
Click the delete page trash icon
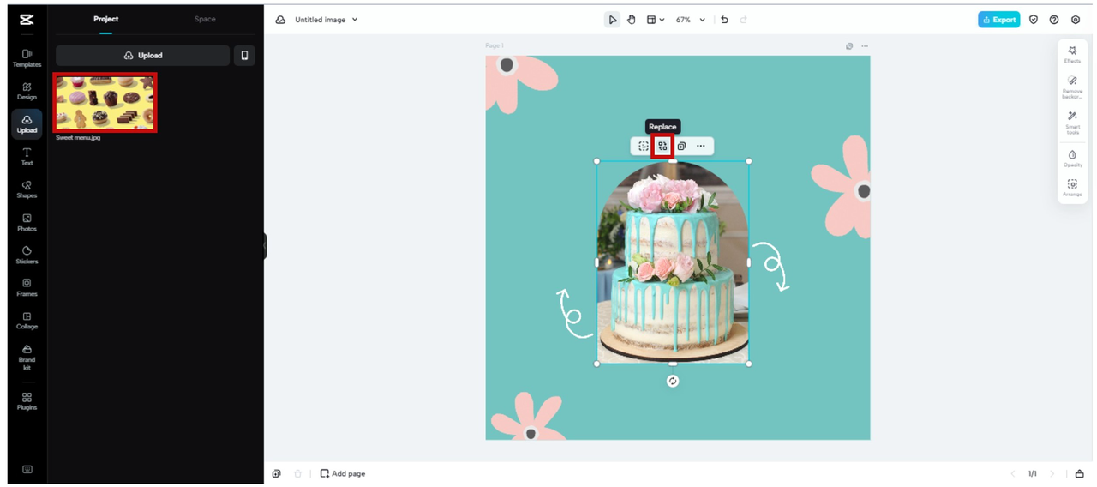click(297, 473)
